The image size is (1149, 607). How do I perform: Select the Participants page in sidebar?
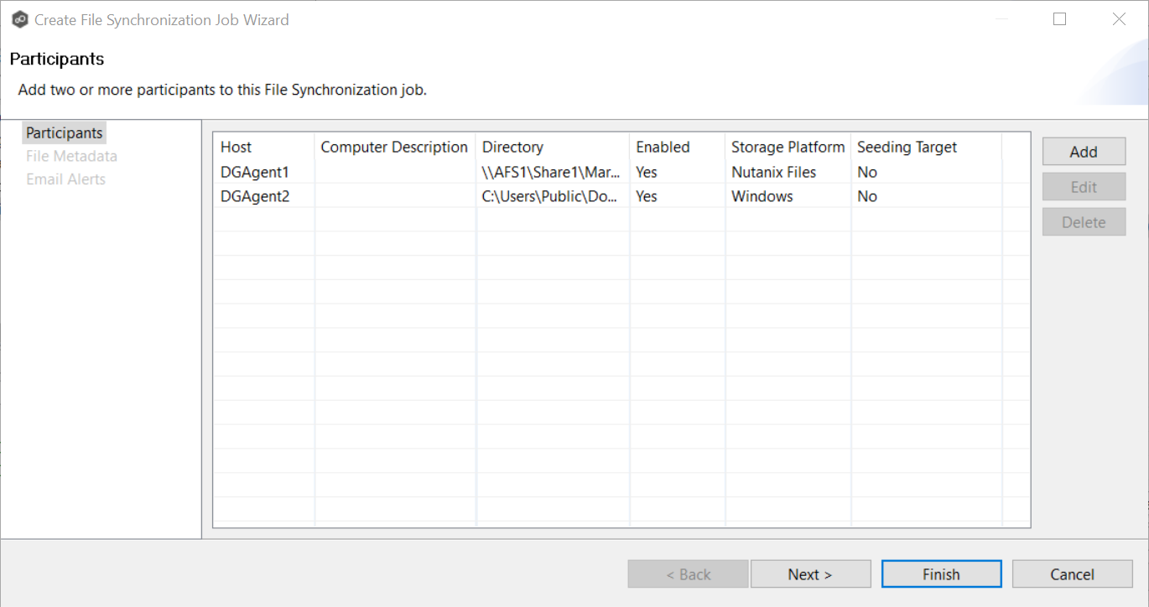[65, 132]
